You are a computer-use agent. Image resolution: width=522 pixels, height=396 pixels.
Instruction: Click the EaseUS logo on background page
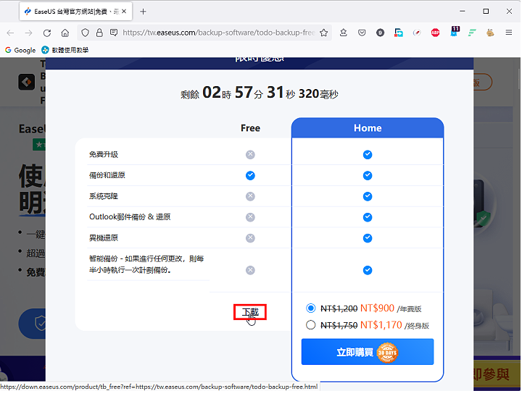[x=26, y=82]
